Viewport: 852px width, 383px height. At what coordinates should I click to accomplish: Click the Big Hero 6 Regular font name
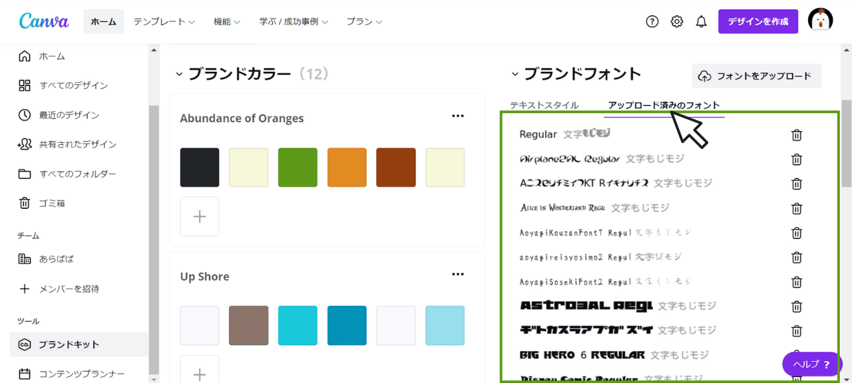[582, 355]
